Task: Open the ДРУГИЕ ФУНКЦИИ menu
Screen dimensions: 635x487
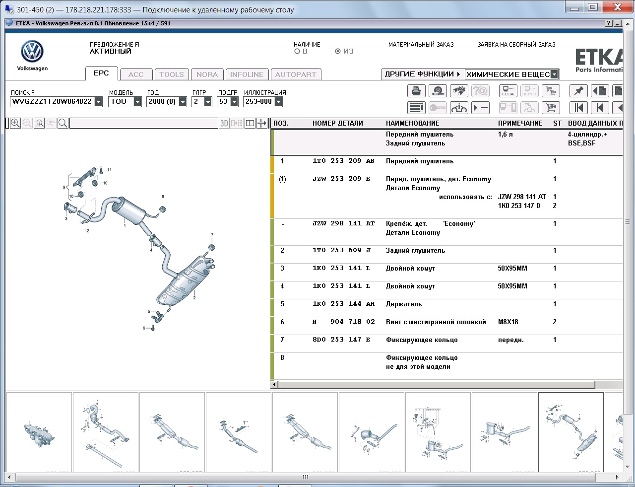Action: pyautogui.click(x=423, y=74)
